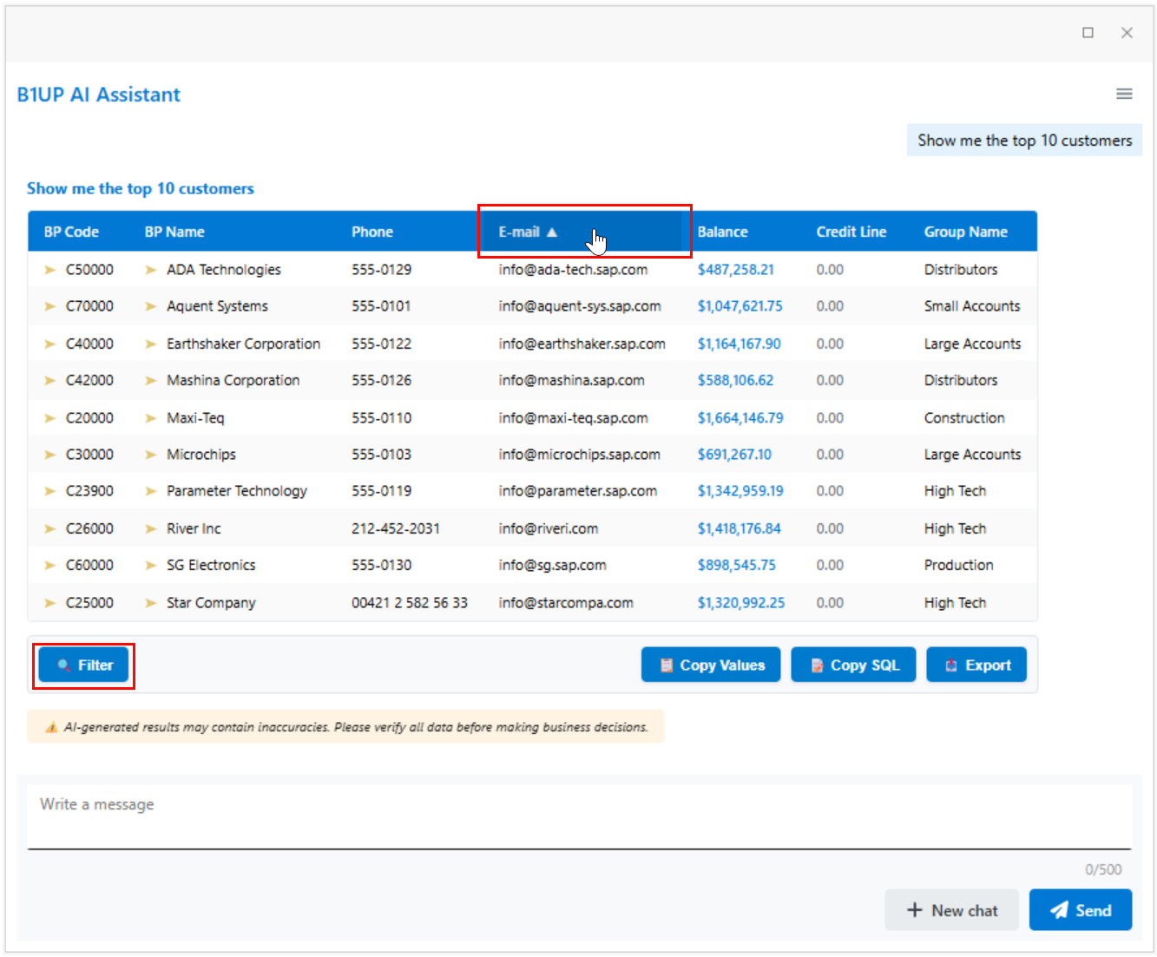Click the arrow icon beside River Inc
1157x957 pixels.
(x=151, y=528)
